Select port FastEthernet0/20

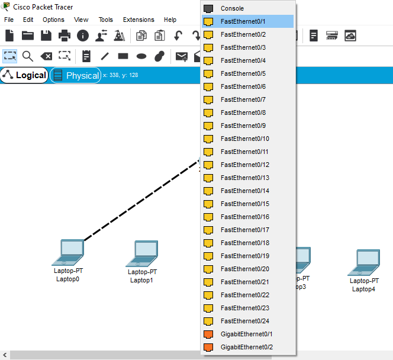(247, 269)
